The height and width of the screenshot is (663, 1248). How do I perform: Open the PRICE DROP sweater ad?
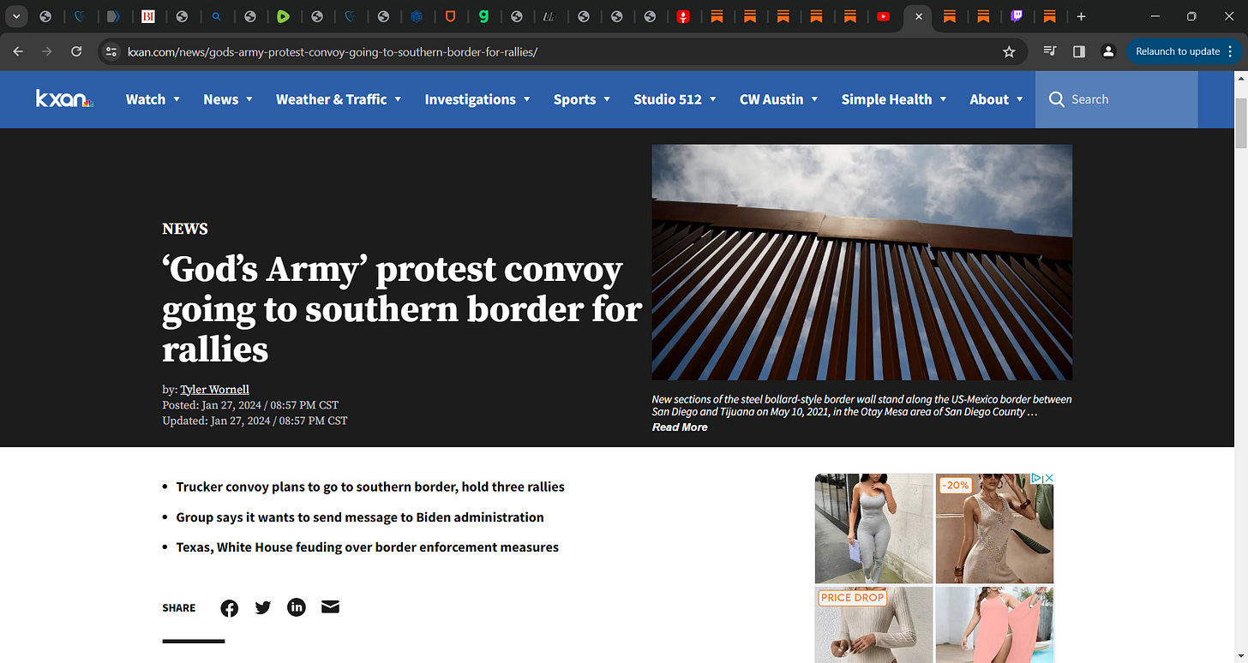pos(873,624)
